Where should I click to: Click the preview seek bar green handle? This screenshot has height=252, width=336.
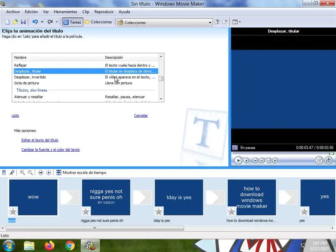(331, 154)
